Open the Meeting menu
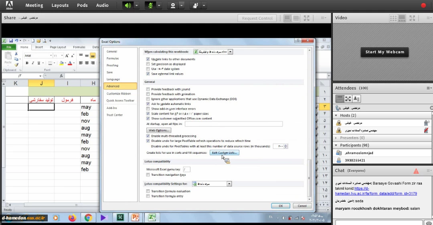 tap(34, 5)
